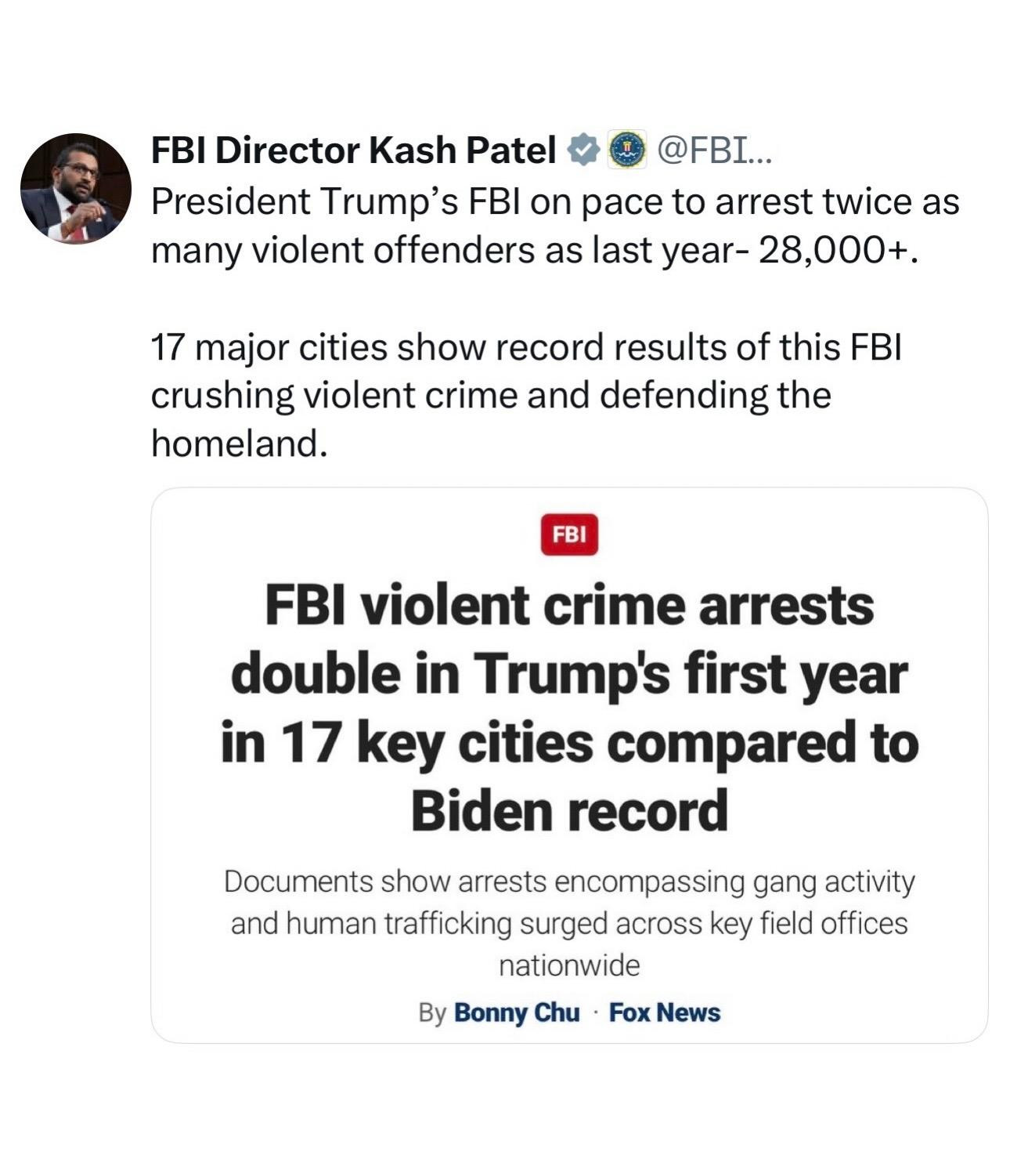Click Kash Patel's profile avatar photo
The width and height of the screenshot is (1010, 1159).
[x=76, y=188]
